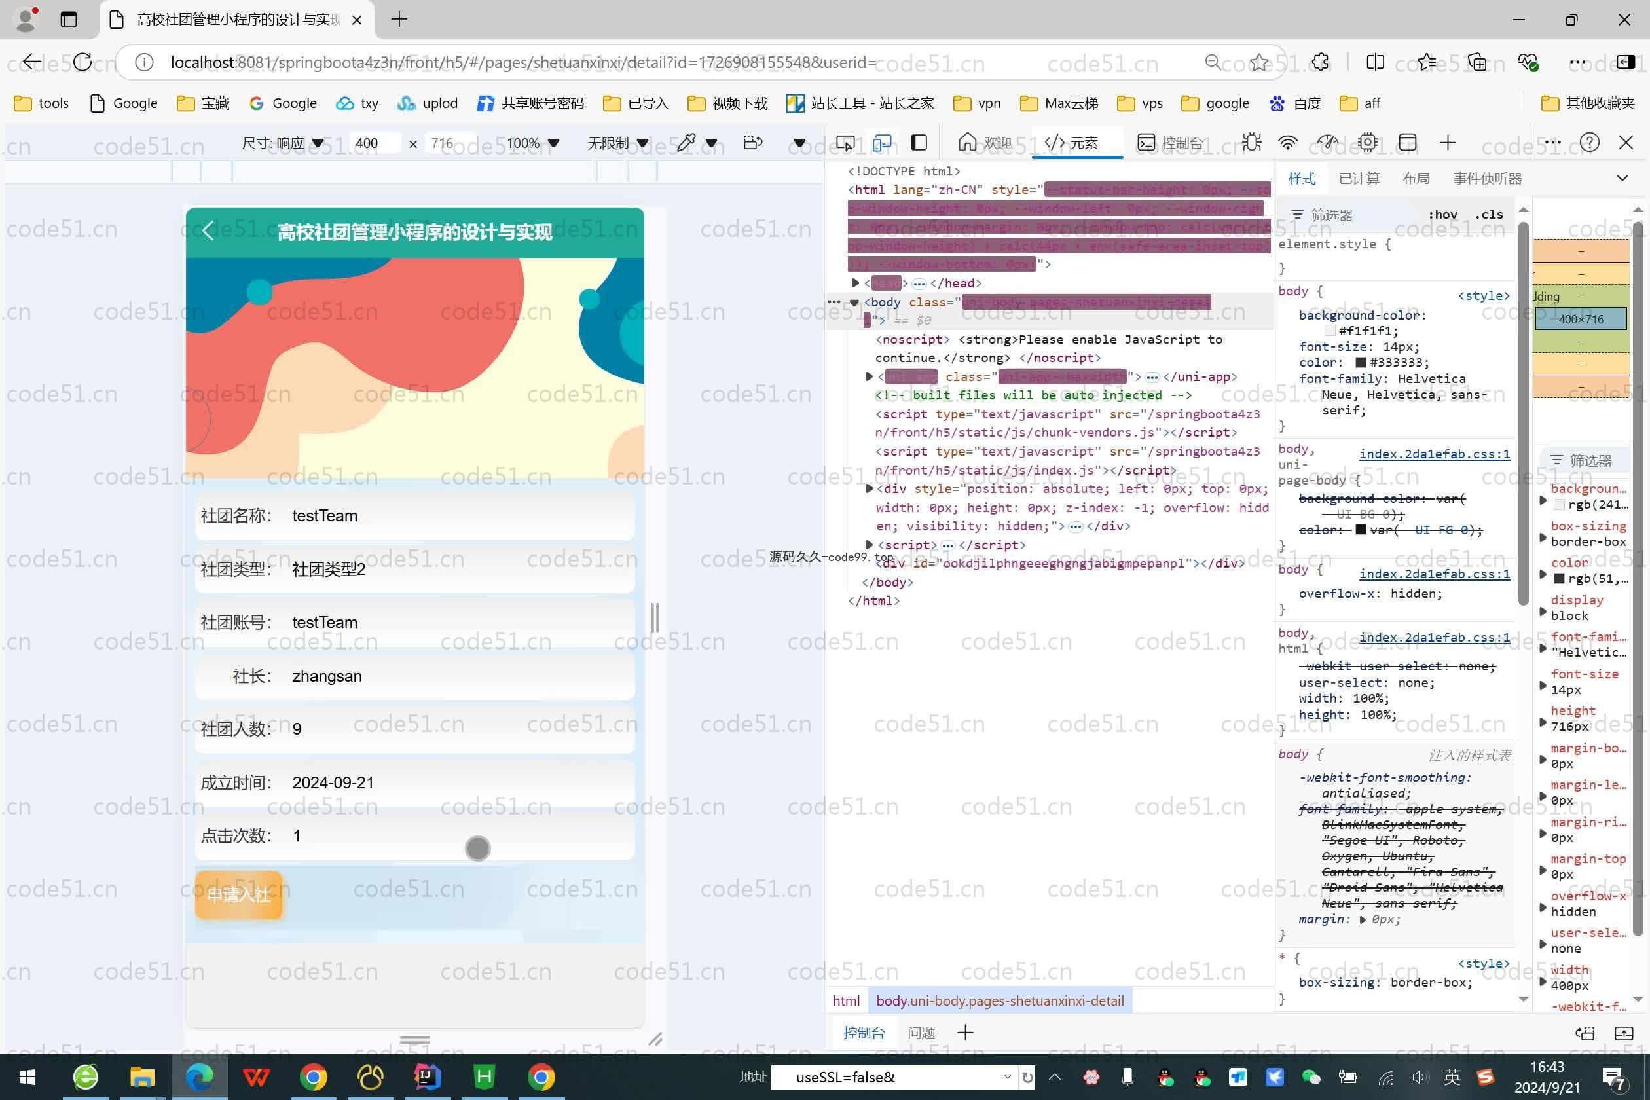Toggle the .cls class editor
1650x1100 pixels.
pyautogui.click(x=1489, y=215)
